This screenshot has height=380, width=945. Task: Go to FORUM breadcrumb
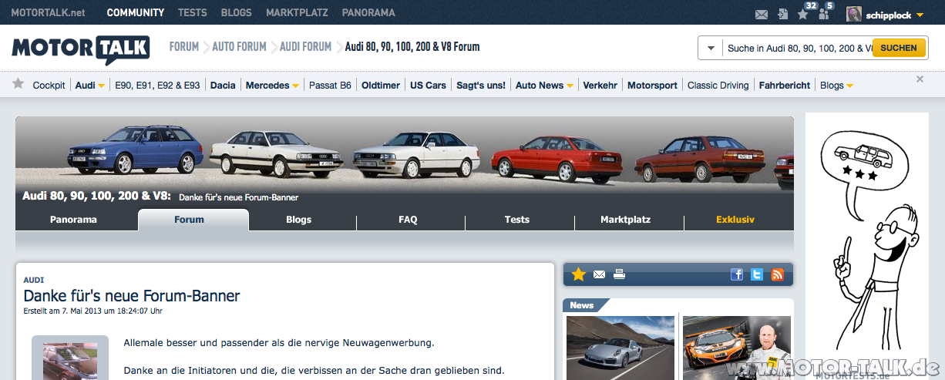coord(184,47)
